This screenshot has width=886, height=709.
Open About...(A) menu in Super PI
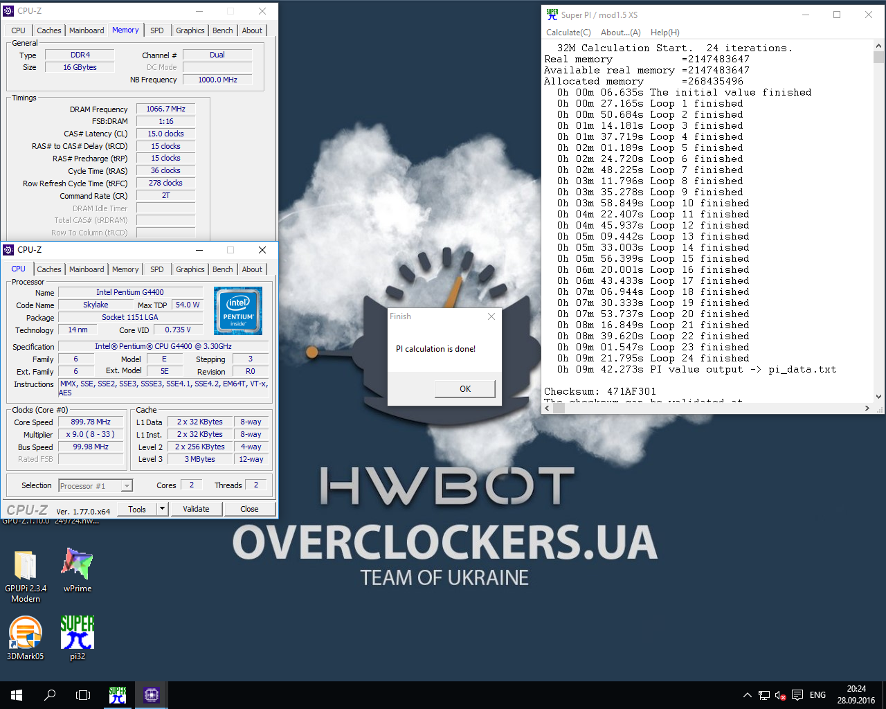[620, 33]
